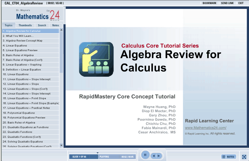
Task: Click the slide progress bar
Action: (x=102, y=157)
